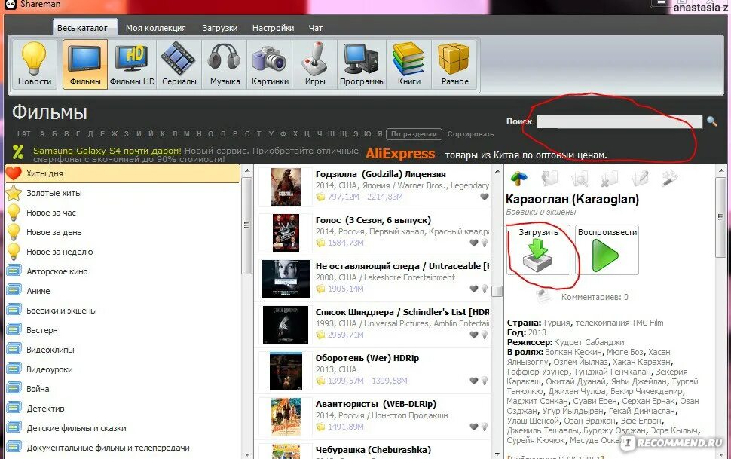The height and width of the screenshot is (459, 731).
Task: Select the Фильмы category icon
Action: coord(85,64)
